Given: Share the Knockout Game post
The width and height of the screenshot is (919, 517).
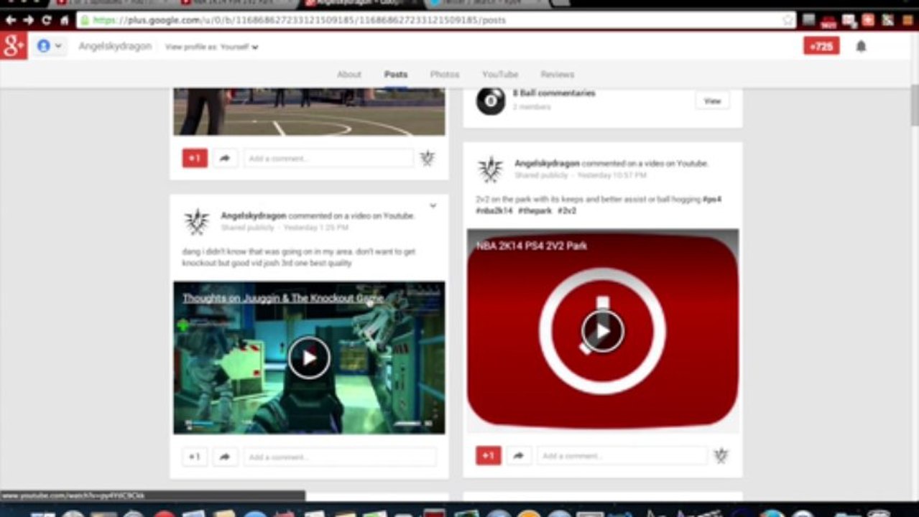Looking at the screenshot, I should (225, 457).
